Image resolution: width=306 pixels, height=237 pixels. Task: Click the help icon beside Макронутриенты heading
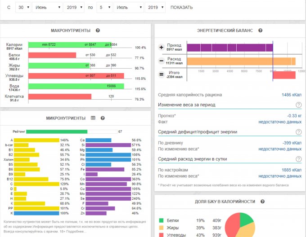[98, 31]
